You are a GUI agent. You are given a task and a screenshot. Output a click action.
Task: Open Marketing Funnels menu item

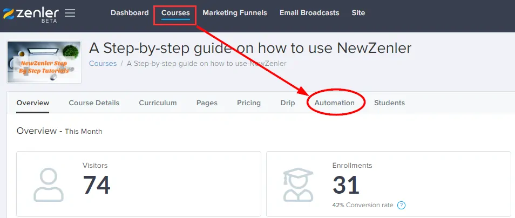235,13
